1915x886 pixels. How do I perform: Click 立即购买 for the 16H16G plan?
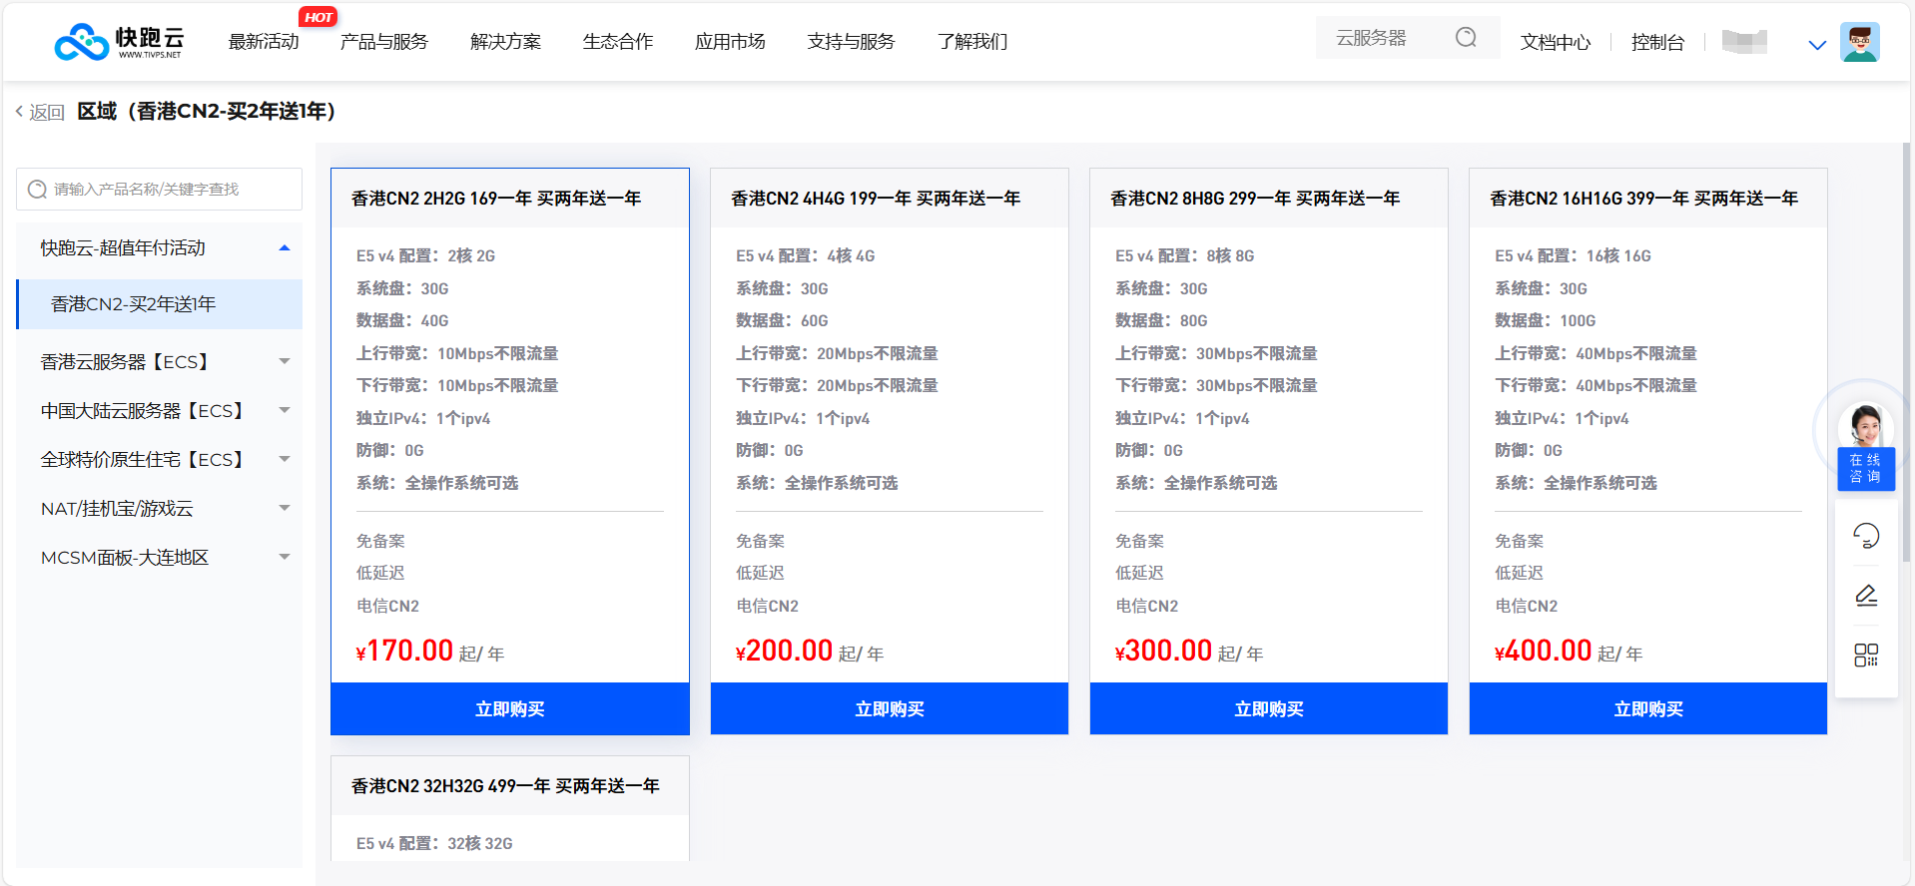coord(1647,709)
